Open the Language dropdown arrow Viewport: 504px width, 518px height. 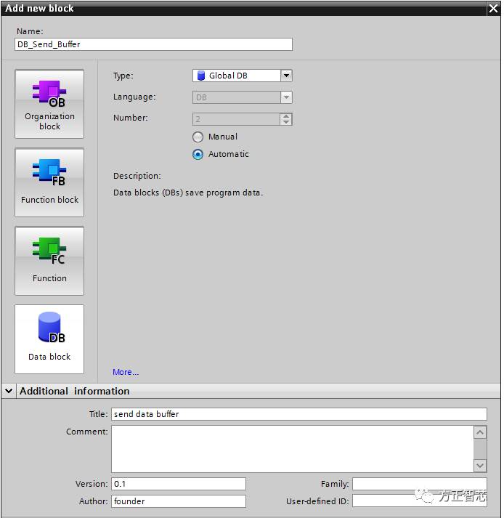pyautogui.click(x=286, y=97)
